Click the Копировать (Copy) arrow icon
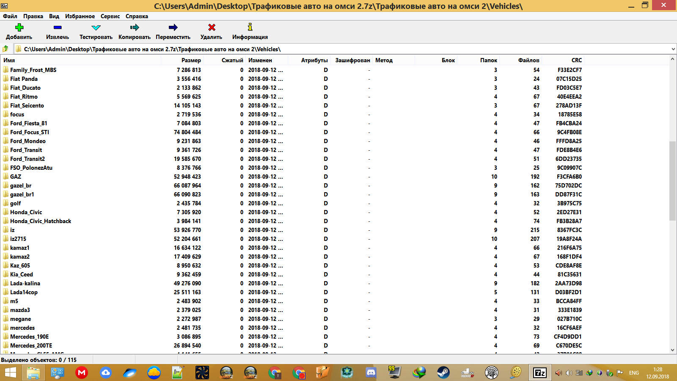Image resolution: width=677 pixels, height=381 pixels. click(135, 28)
